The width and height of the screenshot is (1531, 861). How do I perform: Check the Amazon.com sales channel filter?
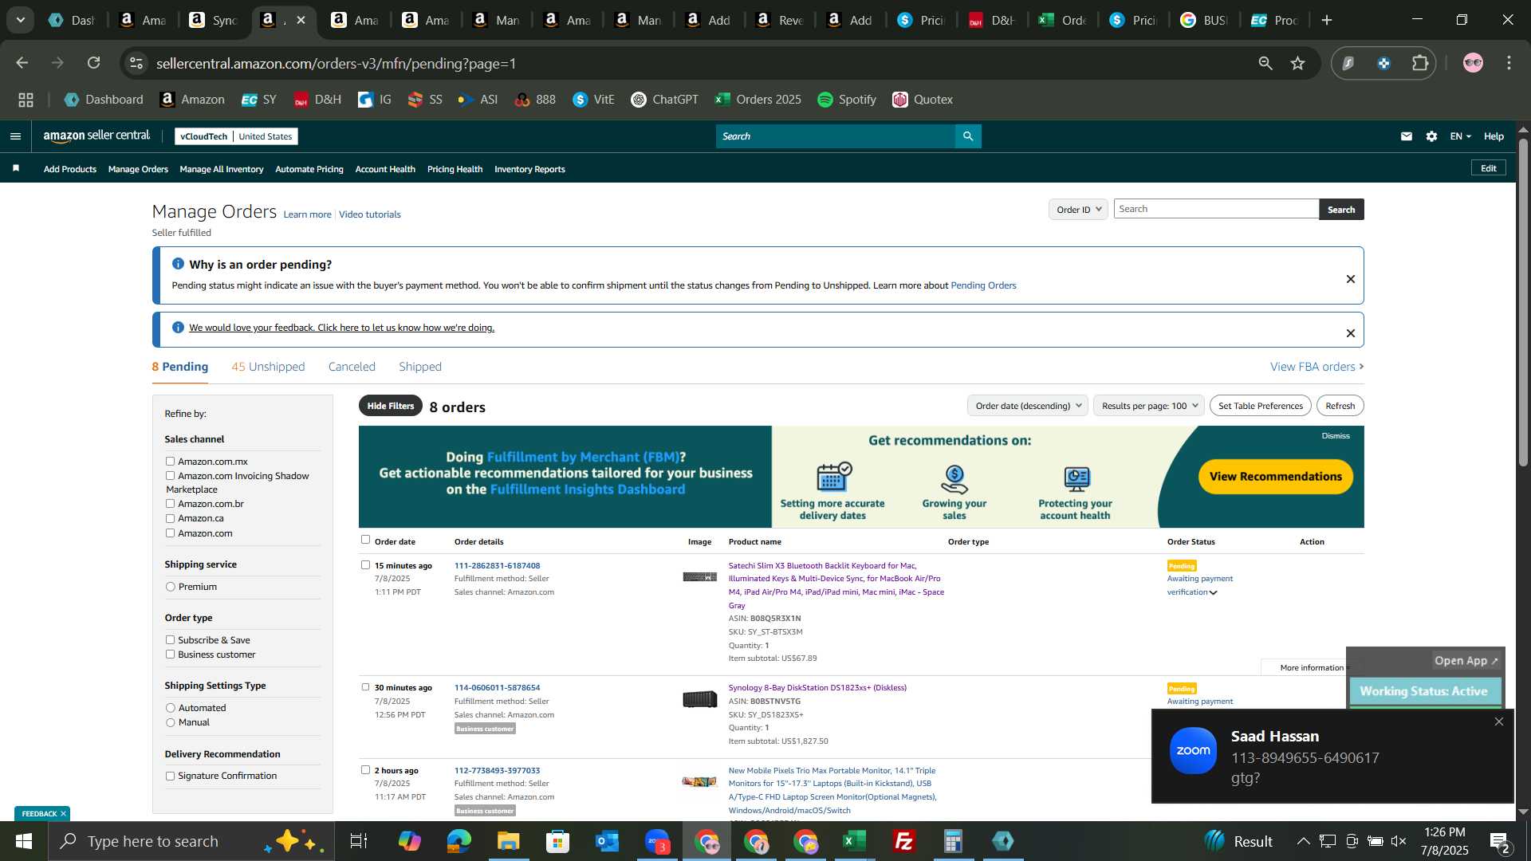170,533
